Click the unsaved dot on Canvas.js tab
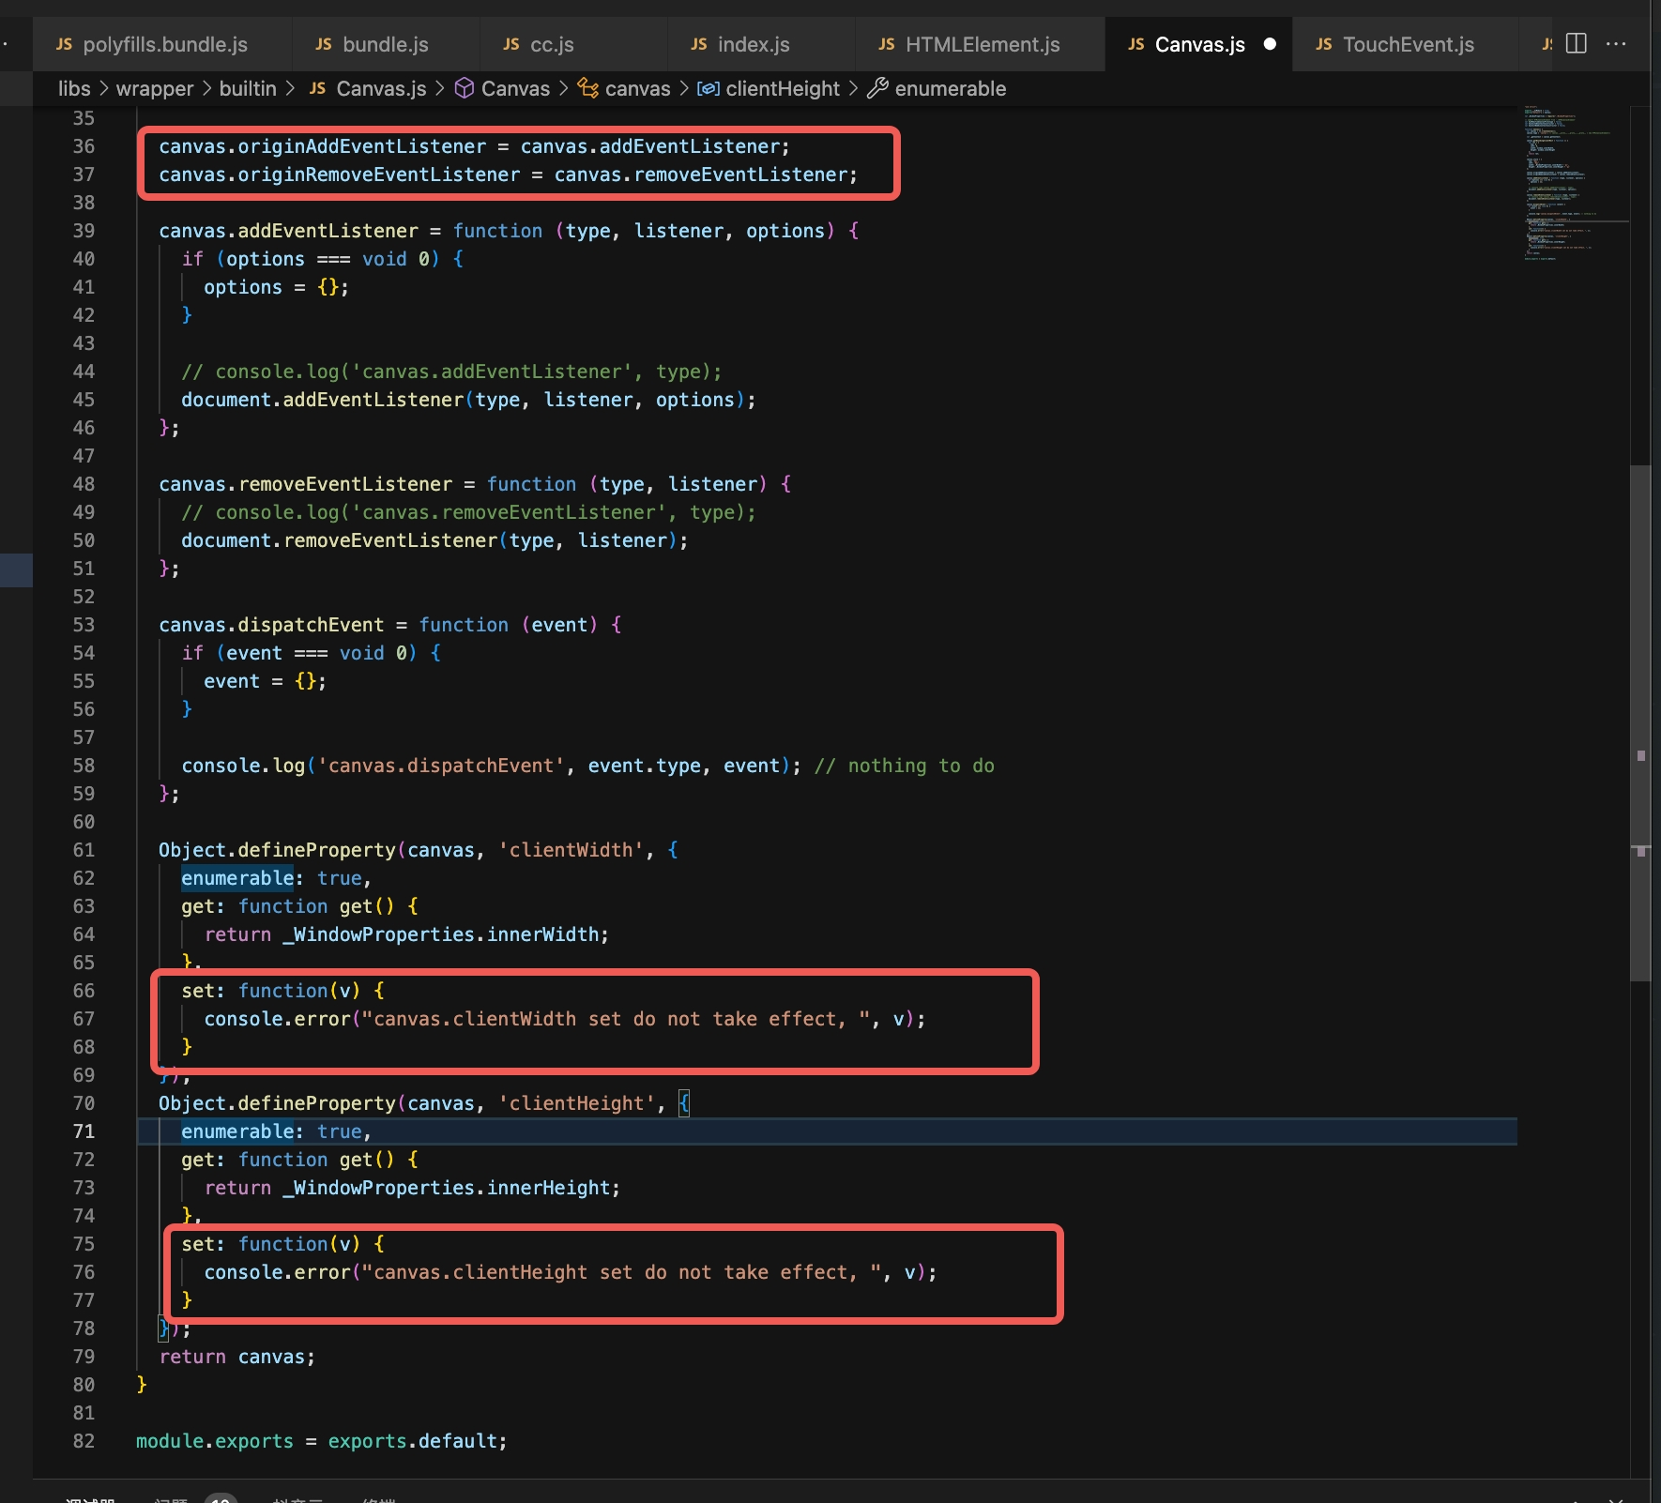This screenshot has height=1503, width=1661. coord(1270,44)
